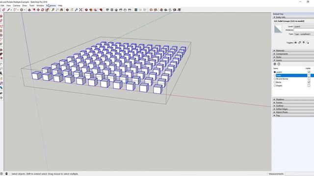
Task: Select the Pan hand tool
Action: click(x=72, y=10)
